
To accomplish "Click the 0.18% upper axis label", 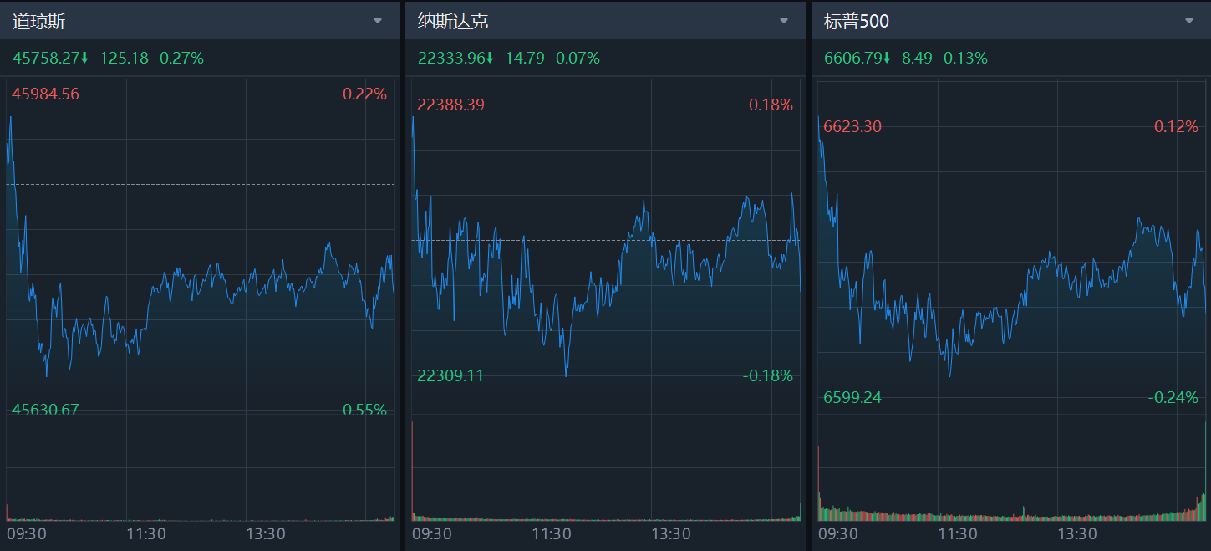I will 771,105.
